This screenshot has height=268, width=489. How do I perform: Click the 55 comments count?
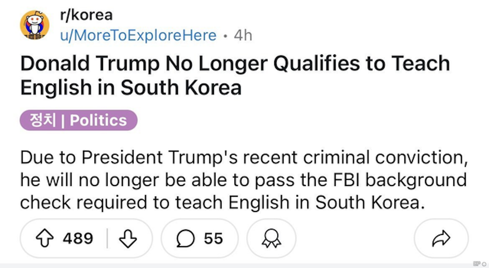click(214, 238)
